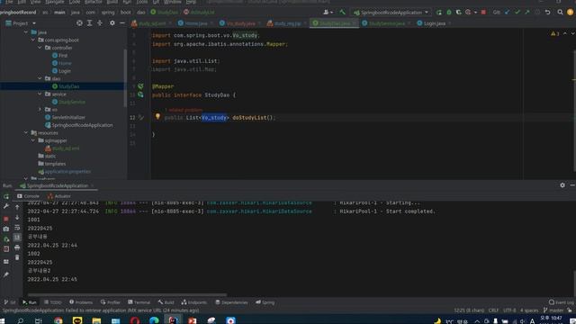Toggle soft-wrap in console toolbar

(17, 228)
